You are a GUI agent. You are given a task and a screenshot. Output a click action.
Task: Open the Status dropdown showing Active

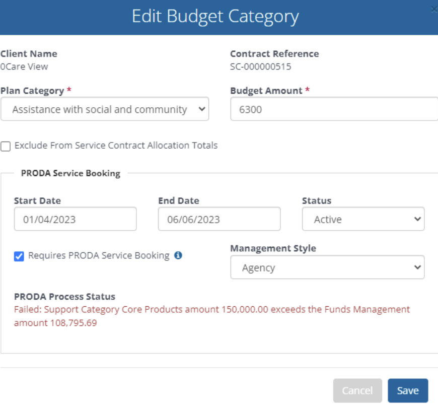(363, 219)
